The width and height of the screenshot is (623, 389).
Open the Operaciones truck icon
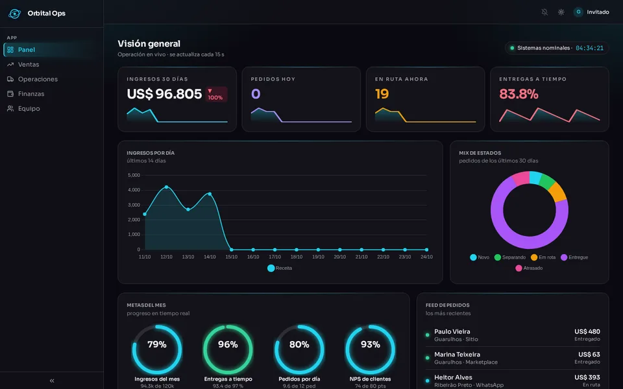click(10, 79)
